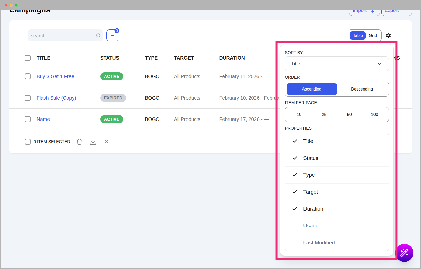The width and height of the screenshot is (421, 269).
Task: Toggle the select-all checkbox in table header
Action: tap(28, 58)
